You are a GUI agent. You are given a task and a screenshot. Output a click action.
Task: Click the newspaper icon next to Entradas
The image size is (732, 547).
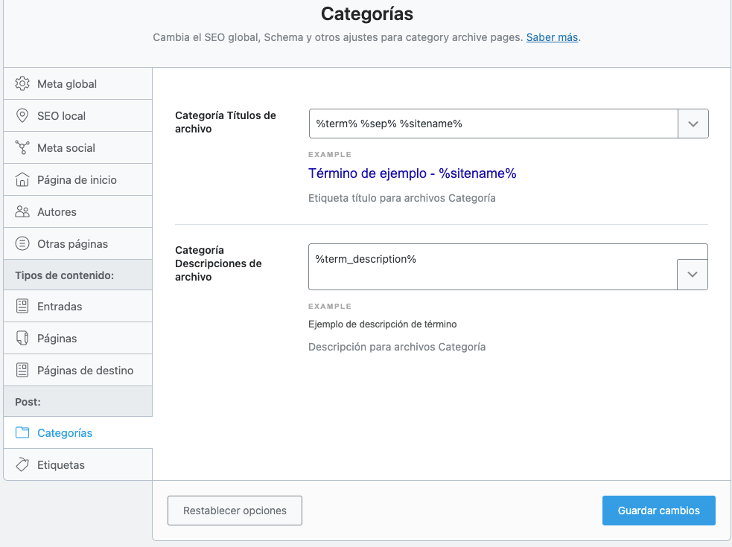[22, 306]
